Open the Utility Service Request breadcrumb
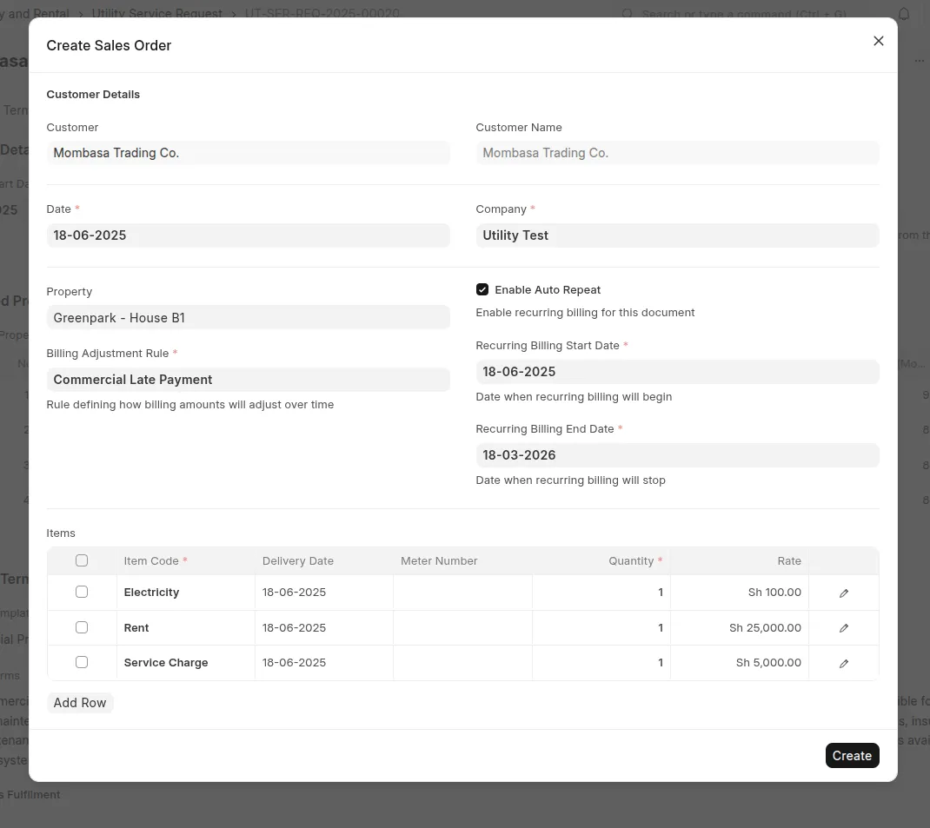This screenshot has height=828, width=930. [x=156, y=13]
